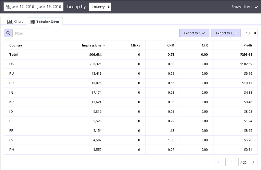Sort by the Clicks column header

point(135,45)
